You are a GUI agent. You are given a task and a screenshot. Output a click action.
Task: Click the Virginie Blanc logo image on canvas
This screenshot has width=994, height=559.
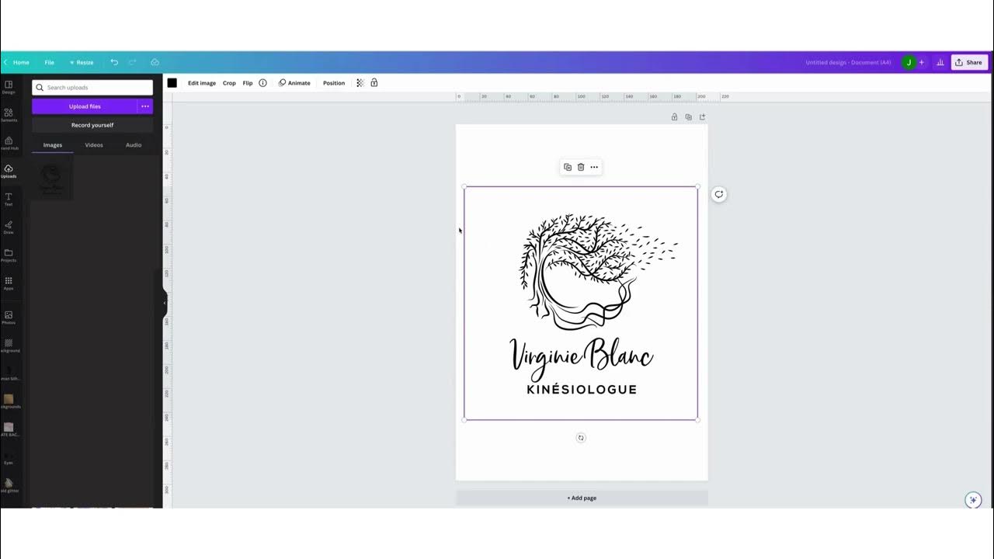point(581,304)
